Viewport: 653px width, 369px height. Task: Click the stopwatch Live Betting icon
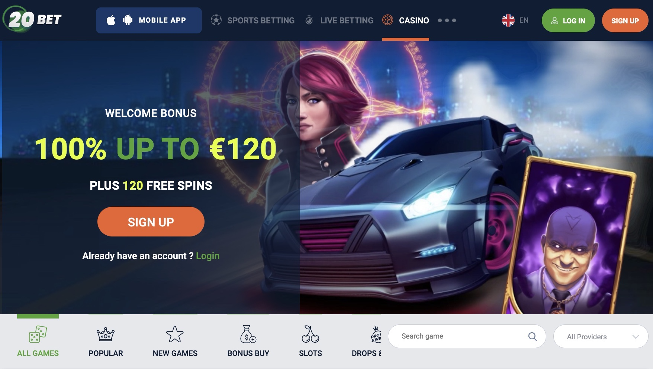point(309,20)
